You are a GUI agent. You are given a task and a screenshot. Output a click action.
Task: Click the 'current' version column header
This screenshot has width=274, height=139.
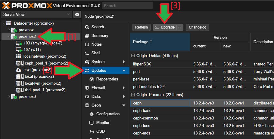(205, 46)
